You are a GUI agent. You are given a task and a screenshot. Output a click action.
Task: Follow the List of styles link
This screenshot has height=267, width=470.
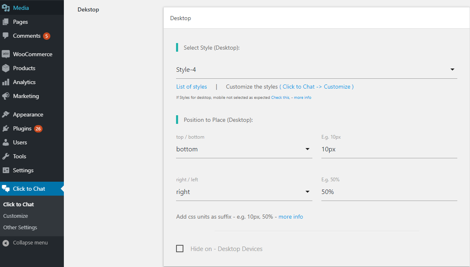coord(192,87)
